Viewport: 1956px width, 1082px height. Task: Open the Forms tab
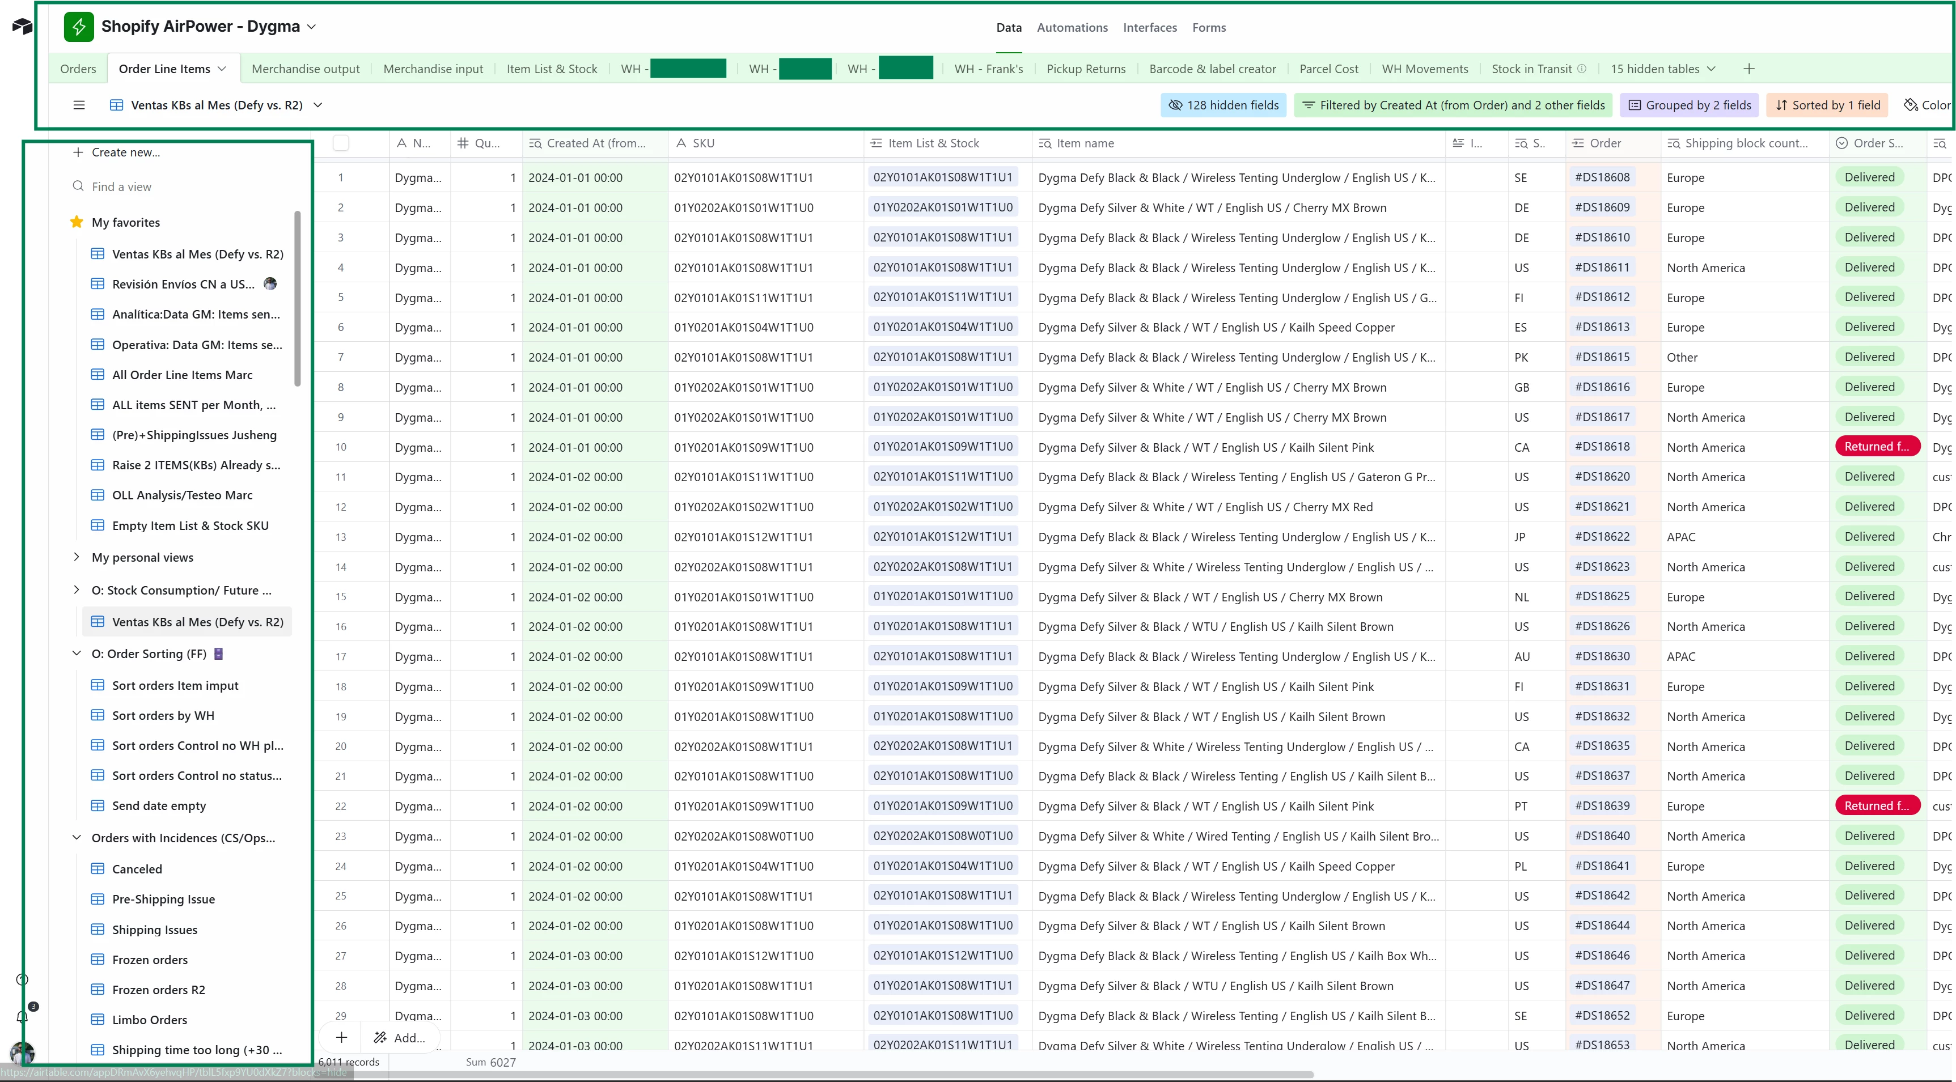coord(1209,27)
